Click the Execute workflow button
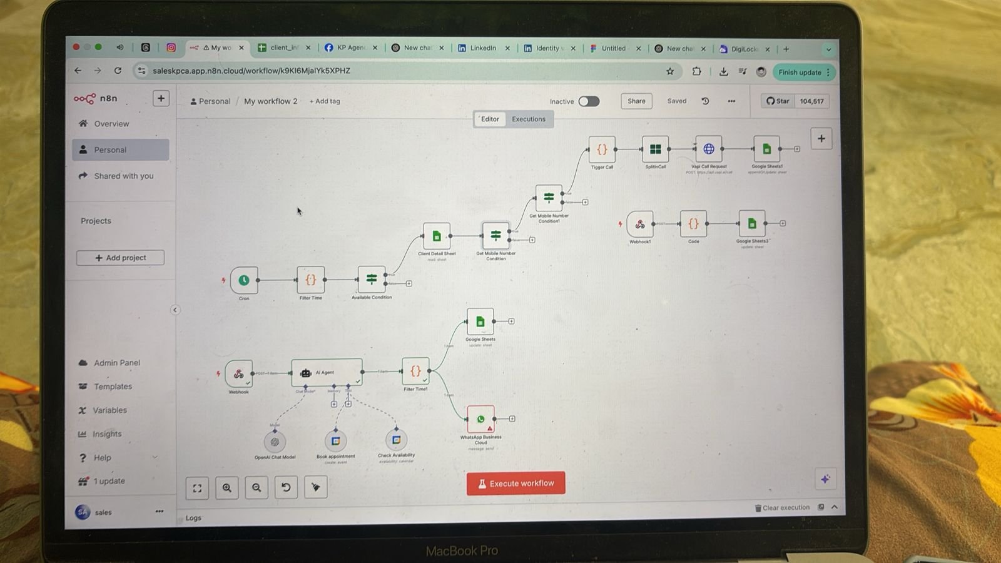Screen dimensions: 1001x563 [516, 484]
